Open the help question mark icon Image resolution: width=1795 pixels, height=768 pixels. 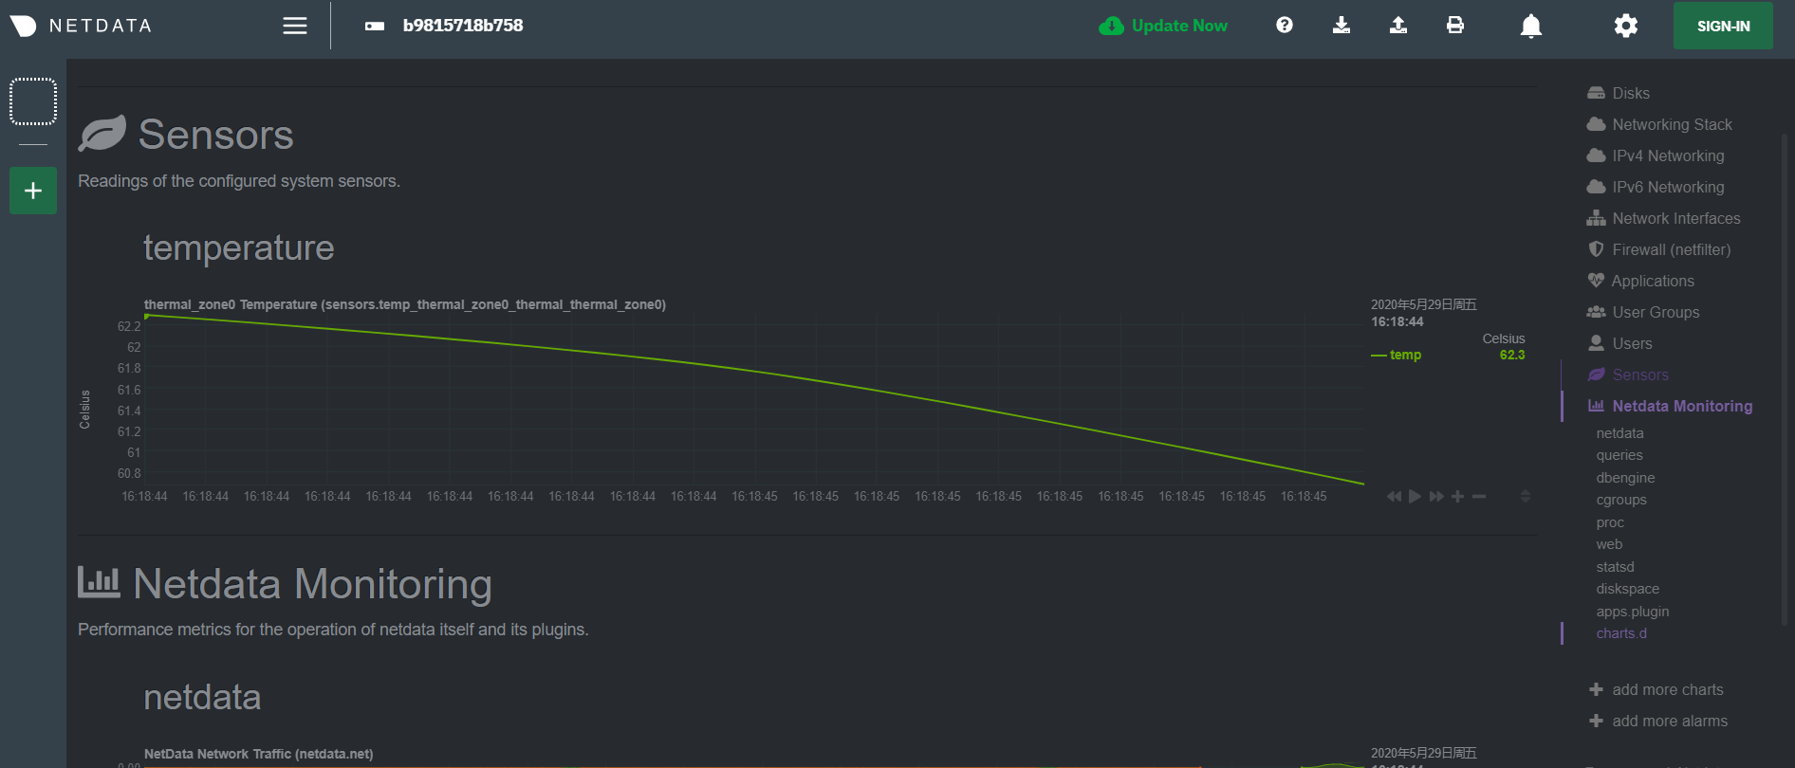coord(1285,26)
